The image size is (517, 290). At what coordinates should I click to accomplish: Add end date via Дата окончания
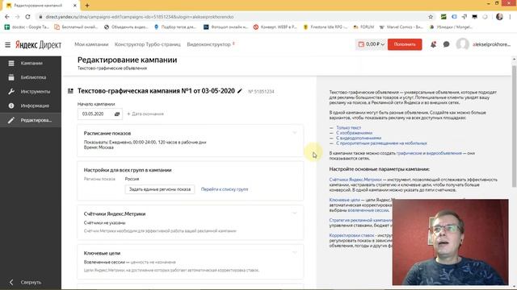tap(145, 114)
